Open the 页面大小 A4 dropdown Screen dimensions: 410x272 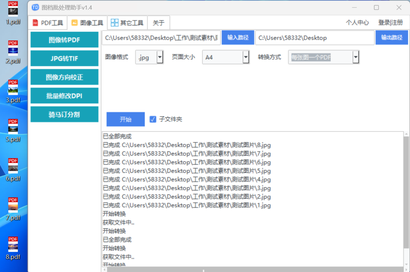(246, 57)
